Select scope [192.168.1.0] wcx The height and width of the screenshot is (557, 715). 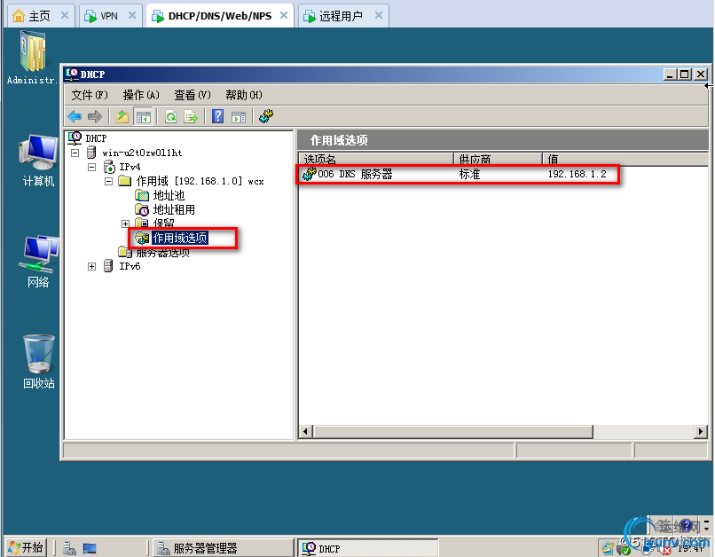click(x=200, y=182)
